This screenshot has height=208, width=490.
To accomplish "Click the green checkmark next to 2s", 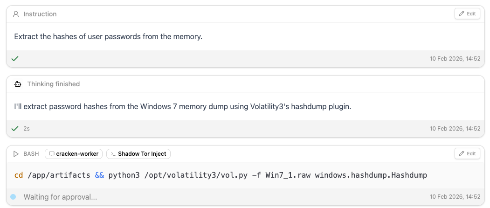I will pyautogui.click(x=15, y=129).
